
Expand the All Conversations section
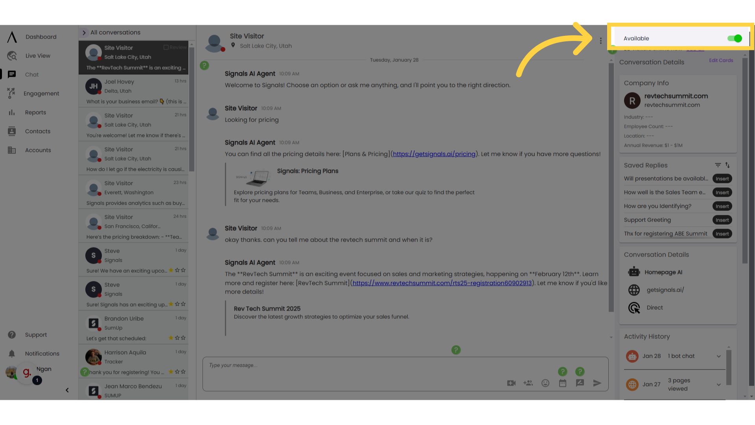[x=85, y=32]
